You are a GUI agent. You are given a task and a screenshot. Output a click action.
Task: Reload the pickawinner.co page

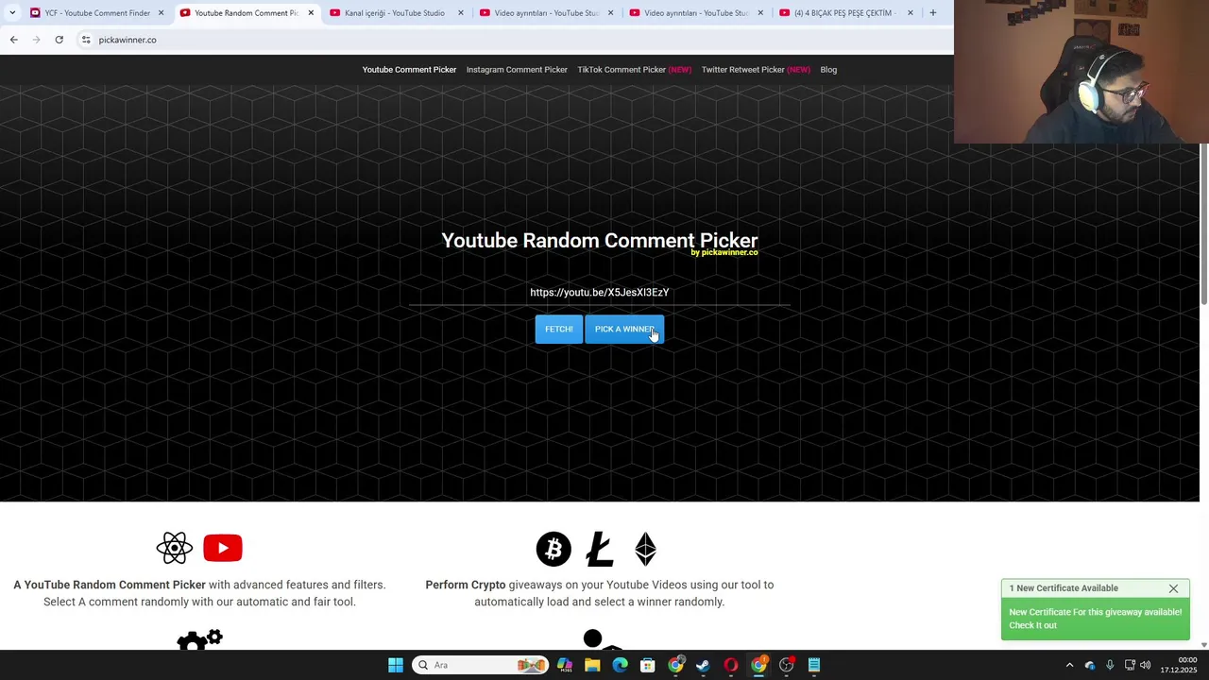tap(59, 40)
